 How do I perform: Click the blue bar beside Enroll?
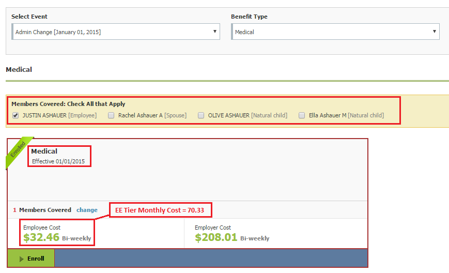coord(211,258)
